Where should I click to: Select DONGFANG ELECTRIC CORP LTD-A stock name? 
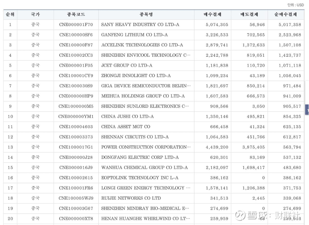click(x=140, y=157)
